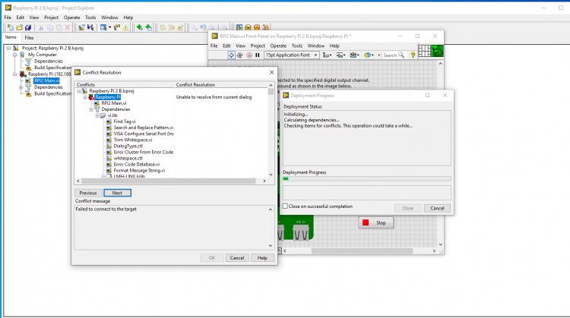Open Operate menu in Project Explorer
Screen dimensions: 570x318
[x=71, y=17]
